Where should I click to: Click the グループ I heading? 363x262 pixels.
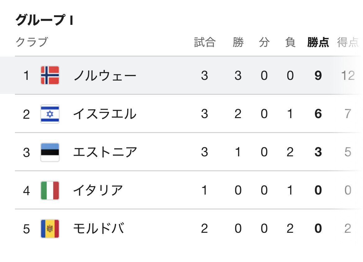pos(44,20)
